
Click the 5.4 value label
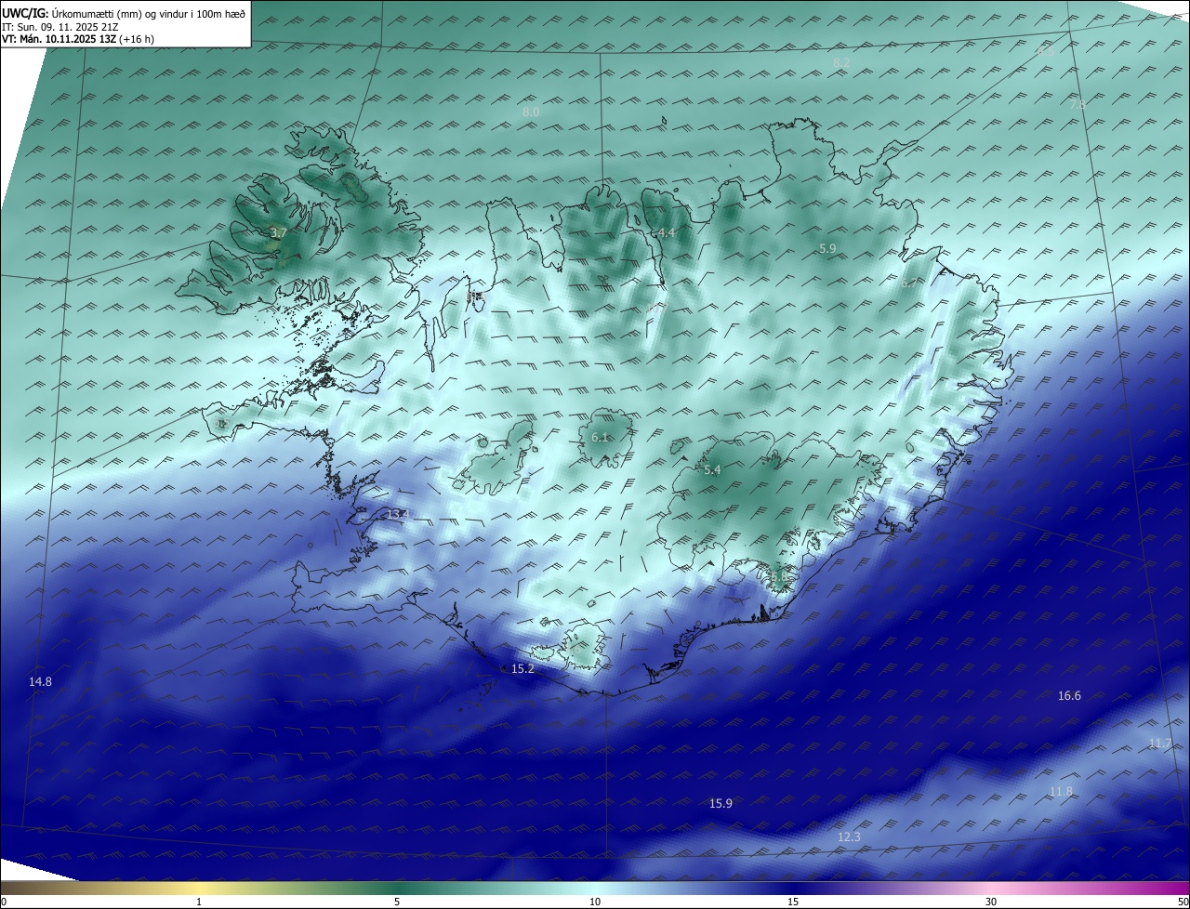coord(712,470)
